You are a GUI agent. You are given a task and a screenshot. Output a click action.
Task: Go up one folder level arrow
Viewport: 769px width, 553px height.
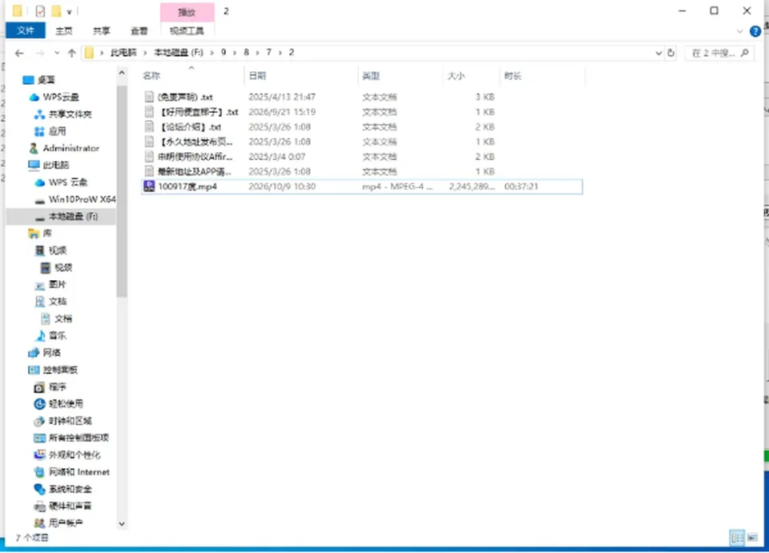(71, 53)
